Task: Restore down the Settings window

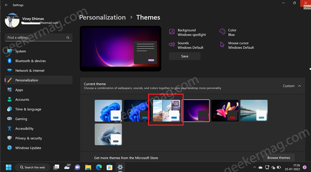Action: [294, 3]
